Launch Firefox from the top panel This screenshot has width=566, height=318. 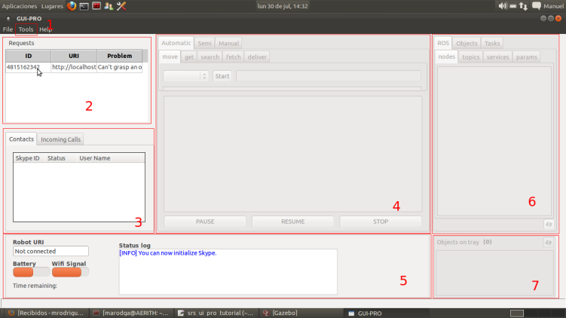click(72, 5)
